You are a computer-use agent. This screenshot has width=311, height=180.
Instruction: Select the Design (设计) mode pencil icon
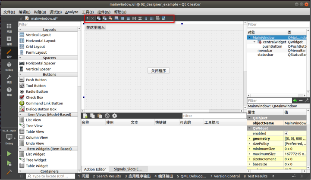[x=9, y=54]
